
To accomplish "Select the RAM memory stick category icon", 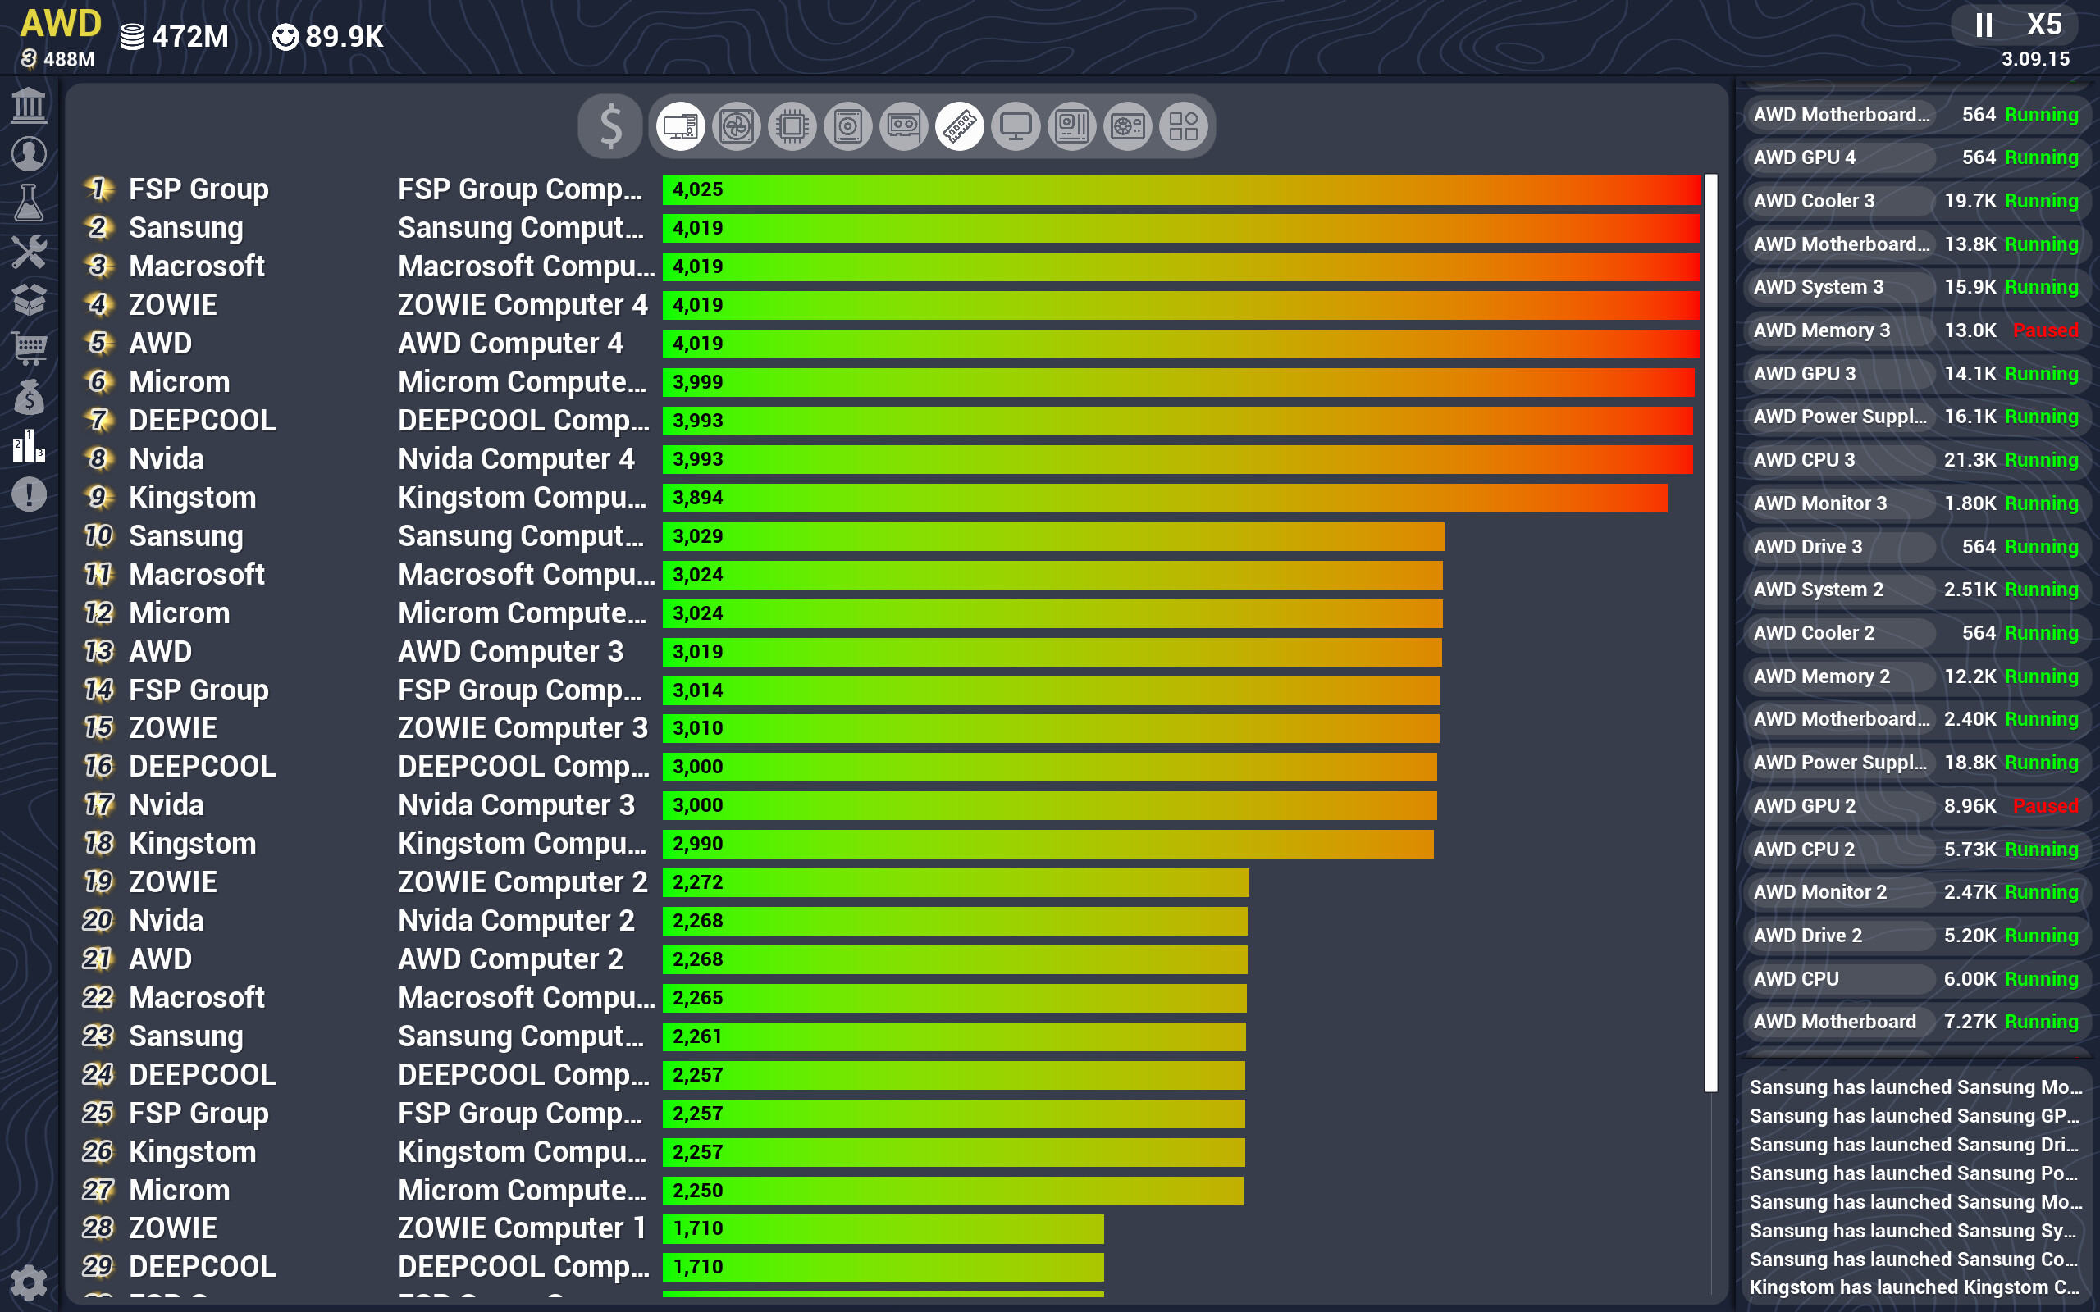I will (x=959, y=126).
